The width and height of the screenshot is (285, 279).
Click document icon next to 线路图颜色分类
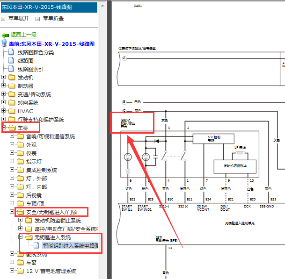point(11,52)
